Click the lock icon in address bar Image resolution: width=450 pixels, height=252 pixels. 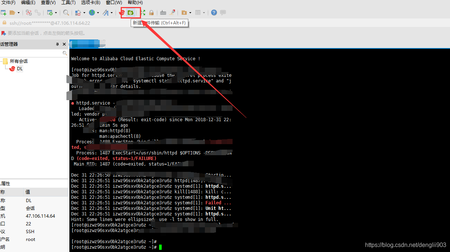tap(4, 23)
